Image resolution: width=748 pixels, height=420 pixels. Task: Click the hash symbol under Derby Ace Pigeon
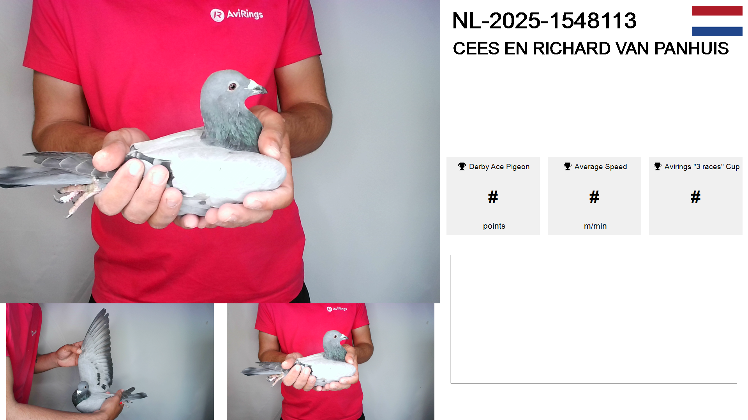[493, 197]
